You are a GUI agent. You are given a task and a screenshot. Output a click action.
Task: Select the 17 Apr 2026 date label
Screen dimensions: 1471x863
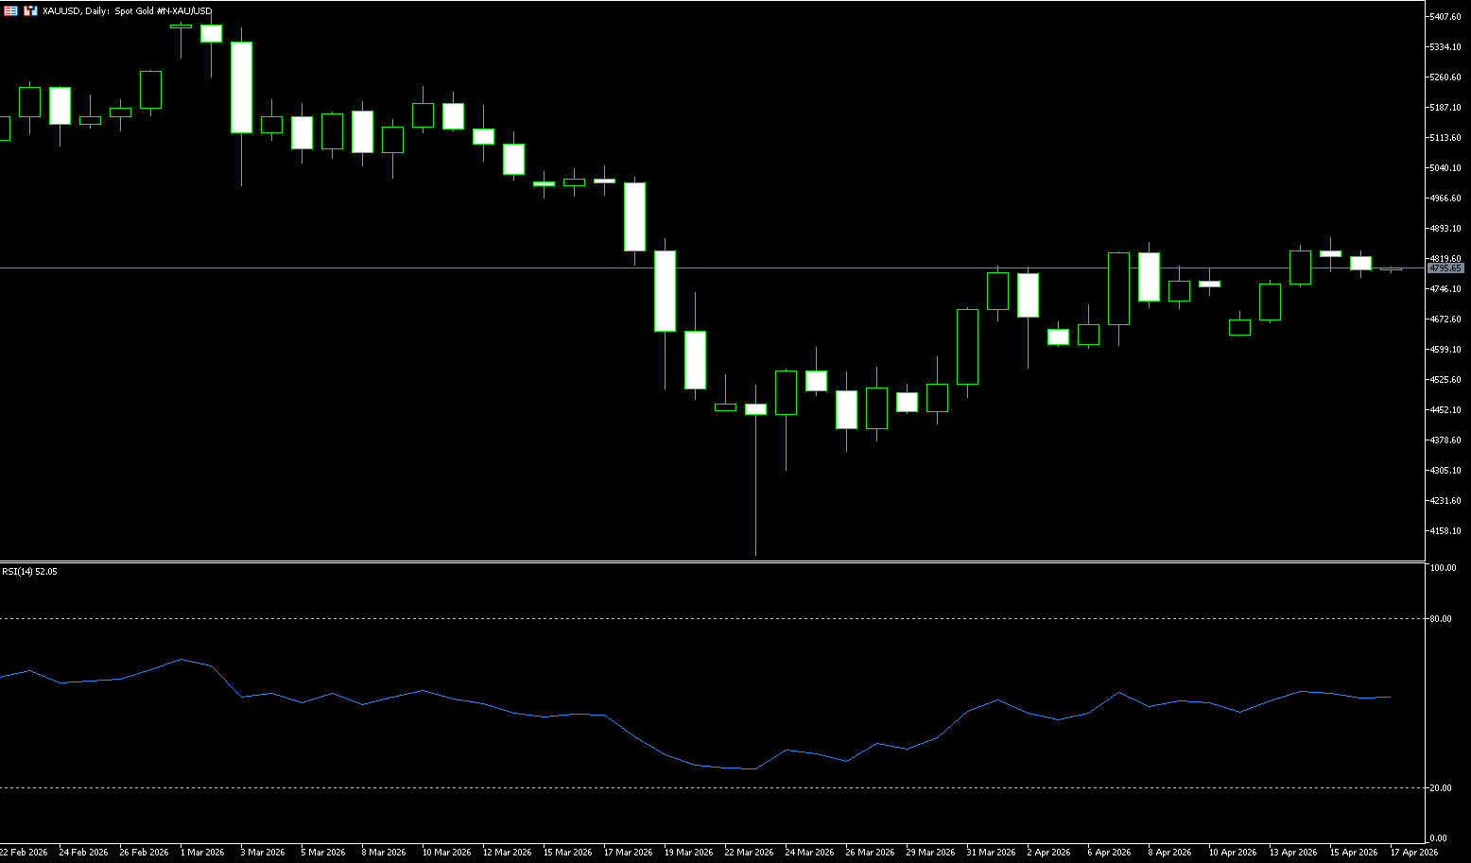1413,853
